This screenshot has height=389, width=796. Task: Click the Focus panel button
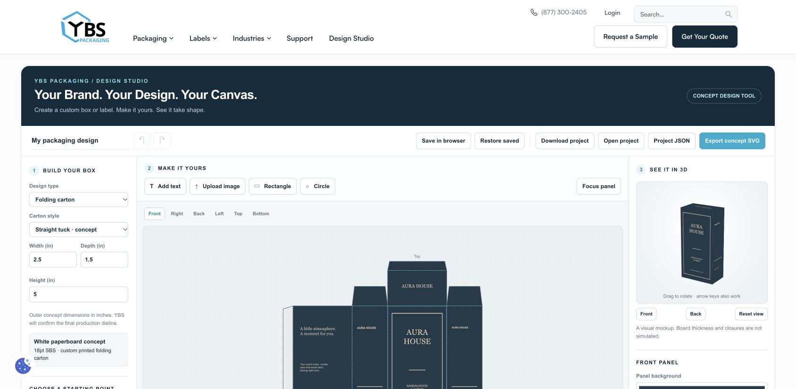(x=599, y=186)
